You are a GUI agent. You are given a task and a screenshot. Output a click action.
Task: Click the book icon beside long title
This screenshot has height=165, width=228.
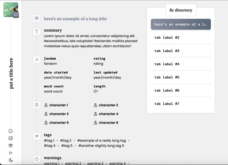coord(37,18)
